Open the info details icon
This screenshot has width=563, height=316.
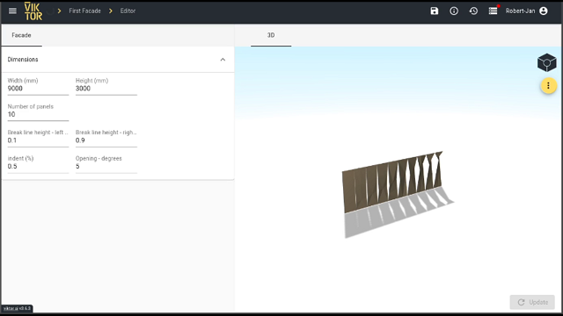click(x=454, y=11)
